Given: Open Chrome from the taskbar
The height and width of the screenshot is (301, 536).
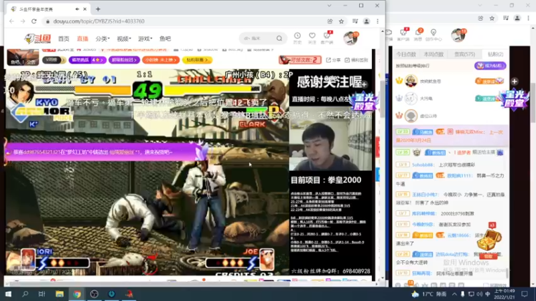Looking at the screenshot, I should point(77,294).
